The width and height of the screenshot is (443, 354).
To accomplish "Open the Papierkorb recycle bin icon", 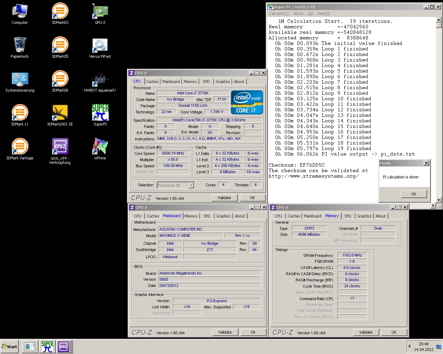I will tap(20, 47).
